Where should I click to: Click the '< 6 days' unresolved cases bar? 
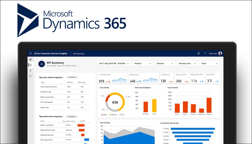coord(193,129)
